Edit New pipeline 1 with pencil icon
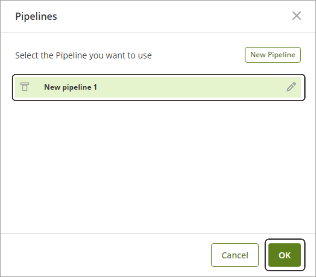The image size is (316, 277). click(x=291, y=87)
